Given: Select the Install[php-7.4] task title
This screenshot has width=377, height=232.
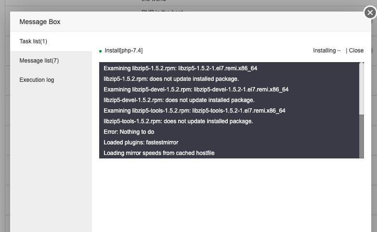Looking at the screenshot, I should pyautogui.click(x=123, y=51).
